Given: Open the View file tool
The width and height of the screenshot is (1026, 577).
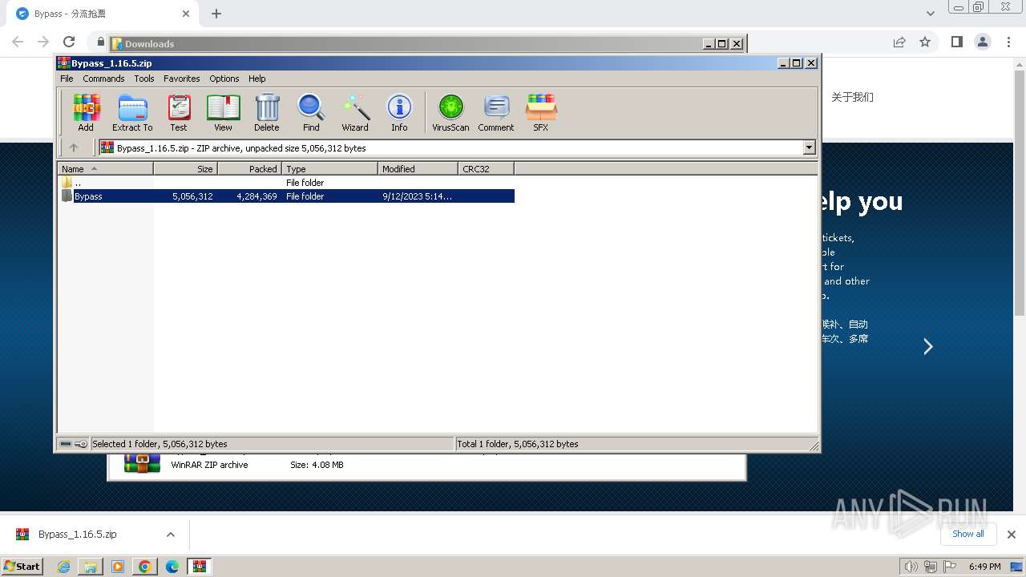Looking at the screenshot, I should coord(223,112).
